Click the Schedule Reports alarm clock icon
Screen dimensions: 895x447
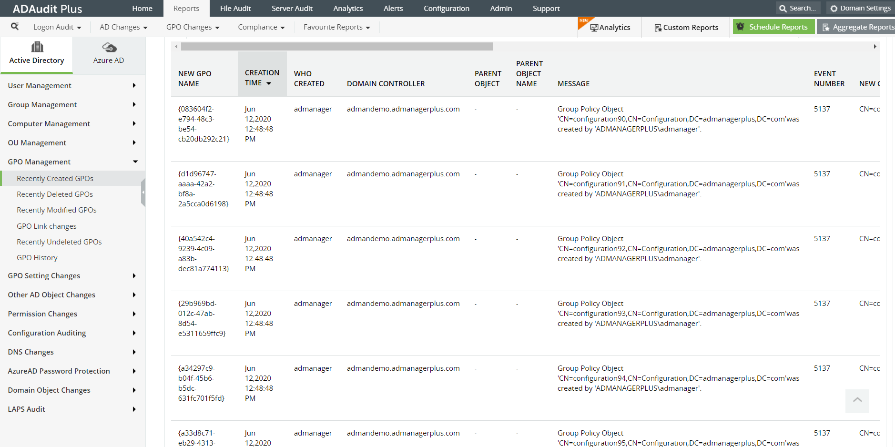(x=740, y=26)
